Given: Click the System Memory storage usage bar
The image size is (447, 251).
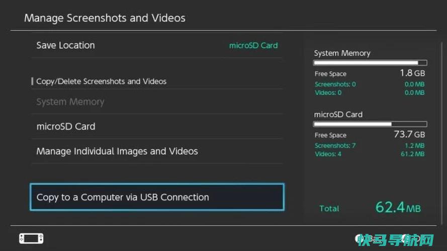Looking at the screenshot, I should [x=370, y=63].
